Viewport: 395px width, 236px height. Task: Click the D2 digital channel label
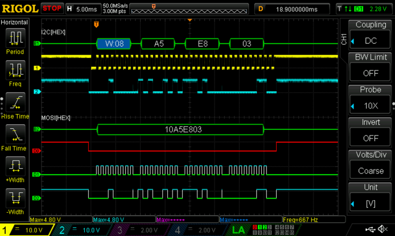coord(36,198)
